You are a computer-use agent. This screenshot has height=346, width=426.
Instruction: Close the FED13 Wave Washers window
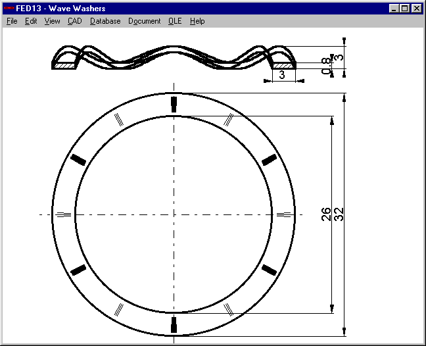[415, 9]
